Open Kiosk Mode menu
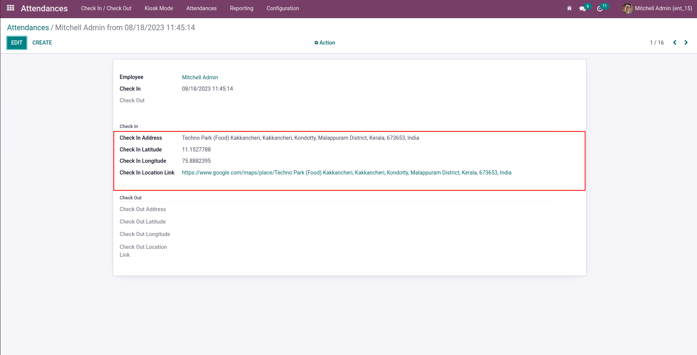This screenshot has width=697, height=355. click(x=159, y=8)
